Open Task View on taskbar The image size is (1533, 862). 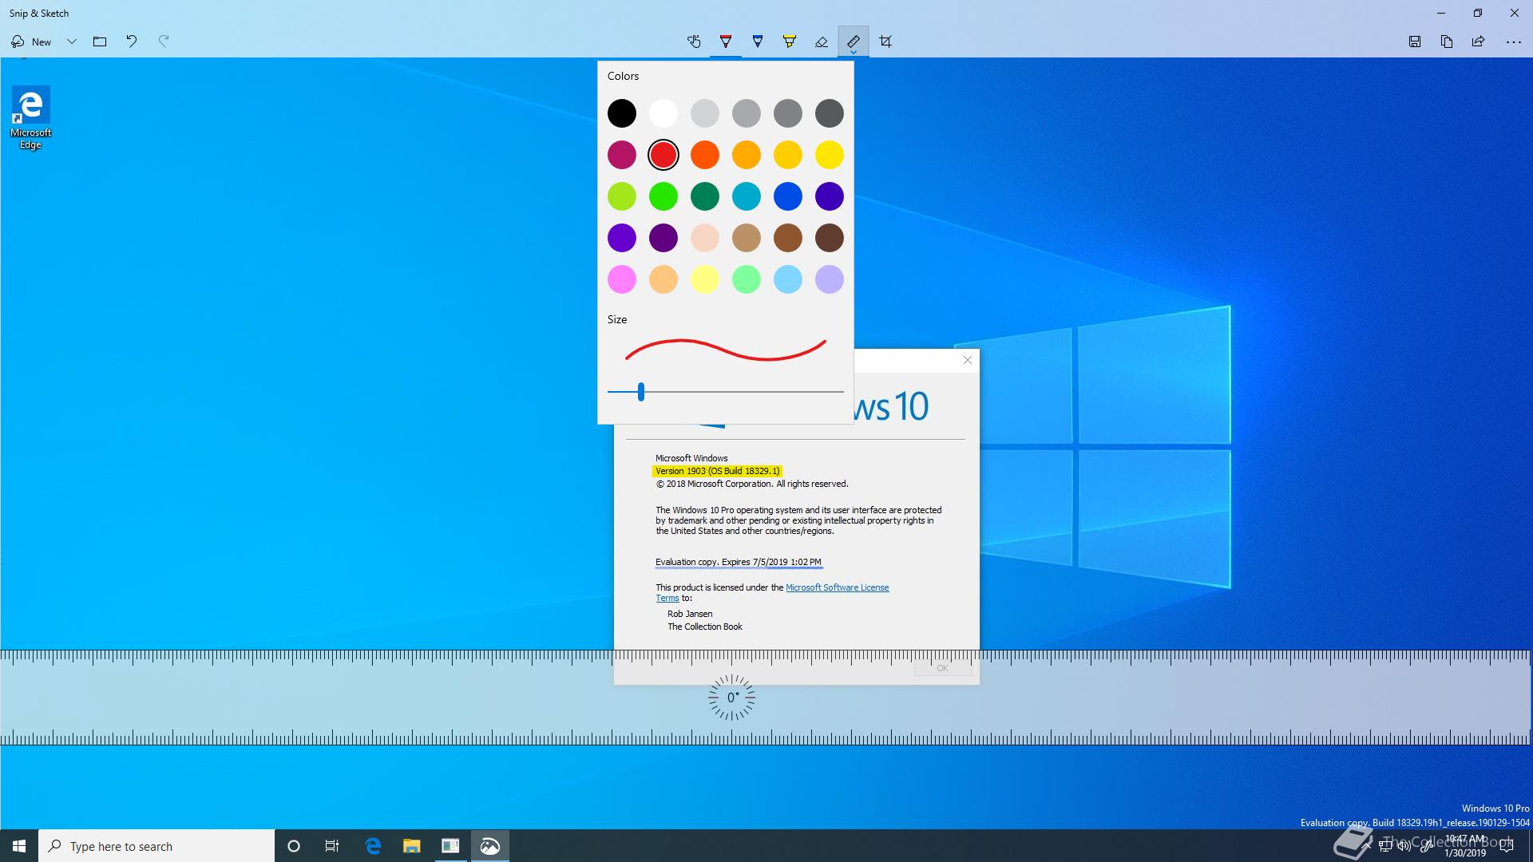click(332, 846)
